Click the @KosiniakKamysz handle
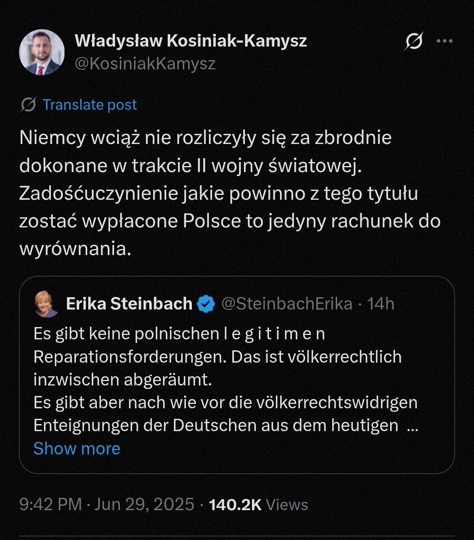The height and width of the screenshot is (540, 474). tap(145, 64)
